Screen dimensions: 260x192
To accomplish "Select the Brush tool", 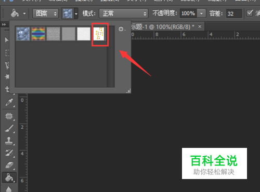I will pos(9,128).
